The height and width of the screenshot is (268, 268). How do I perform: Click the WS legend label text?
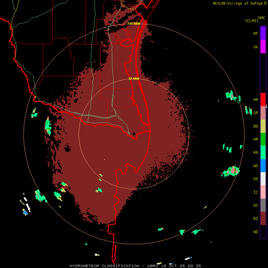pyautogui.click(x=255, y=166)
